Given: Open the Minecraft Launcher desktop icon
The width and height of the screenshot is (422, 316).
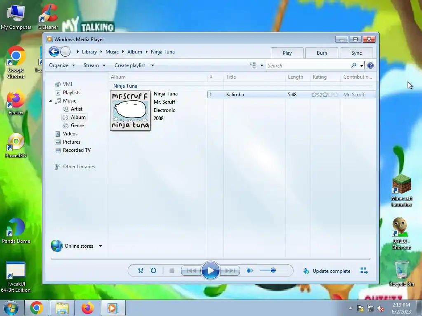Looking at the screenshot, I should pyautogui.click(x=401, y=191).
